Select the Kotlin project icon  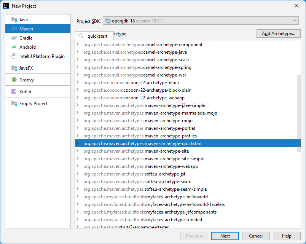pyautogui.click(x=13, y=91)
